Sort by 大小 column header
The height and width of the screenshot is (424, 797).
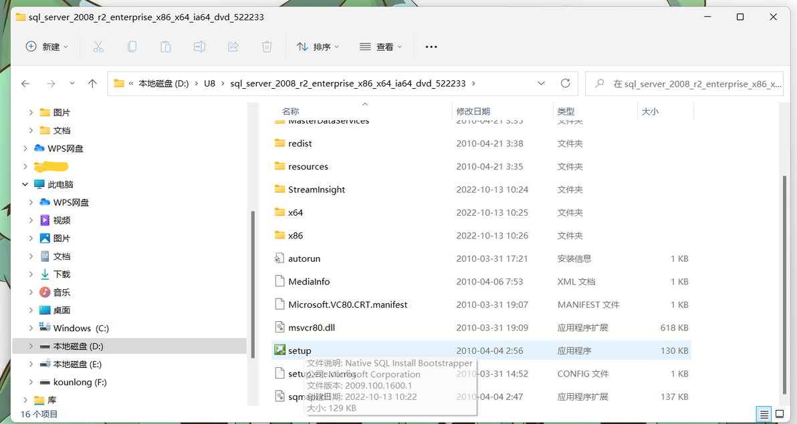[650, 112]
